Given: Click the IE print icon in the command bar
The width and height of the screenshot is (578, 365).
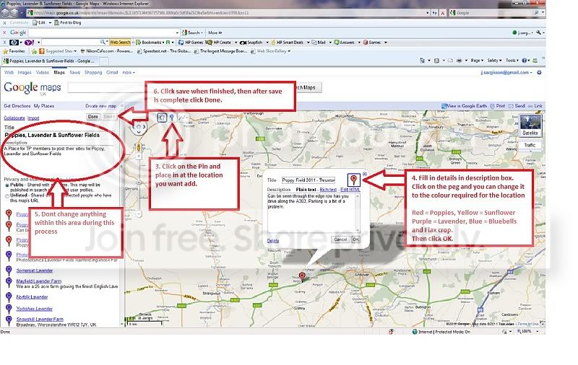Looking at the screenshot, I should click(459, 61).
